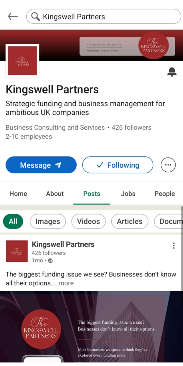Expand post text with "more"
The height and width of the screenshot is (366, 183).
coord(66,283)
